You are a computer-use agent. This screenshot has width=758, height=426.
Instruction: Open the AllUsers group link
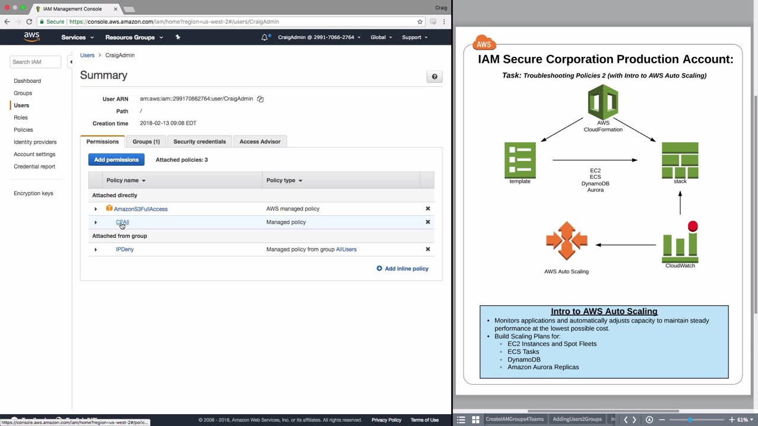tap(346, 250)
